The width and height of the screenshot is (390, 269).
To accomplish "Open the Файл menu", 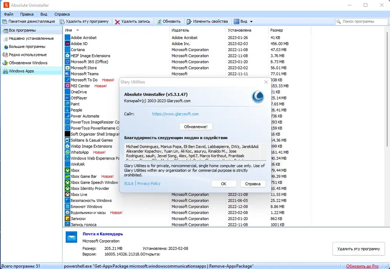I will point(9,14).
